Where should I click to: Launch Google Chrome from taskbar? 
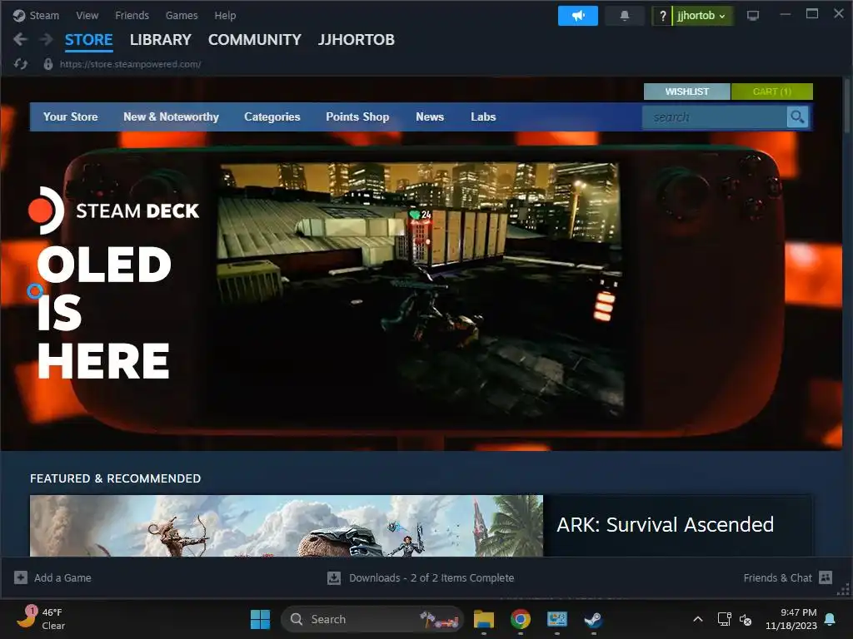pos(521,619)
